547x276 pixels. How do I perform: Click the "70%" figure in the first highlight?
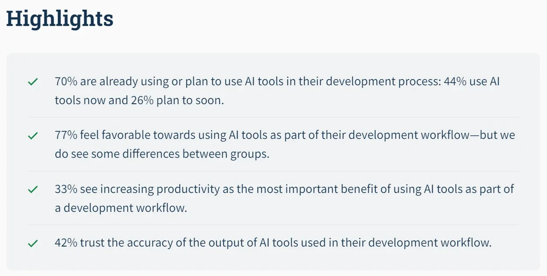(x=66, y=82)
